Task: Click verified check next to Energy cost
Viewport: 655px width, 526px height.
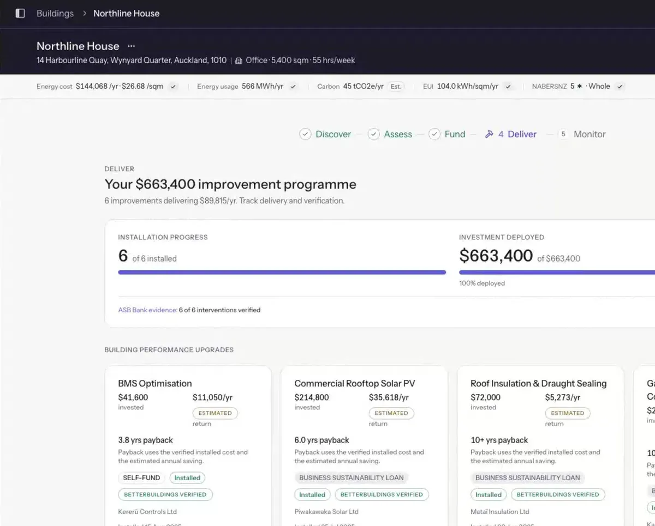Action: [x=173, y=87]
